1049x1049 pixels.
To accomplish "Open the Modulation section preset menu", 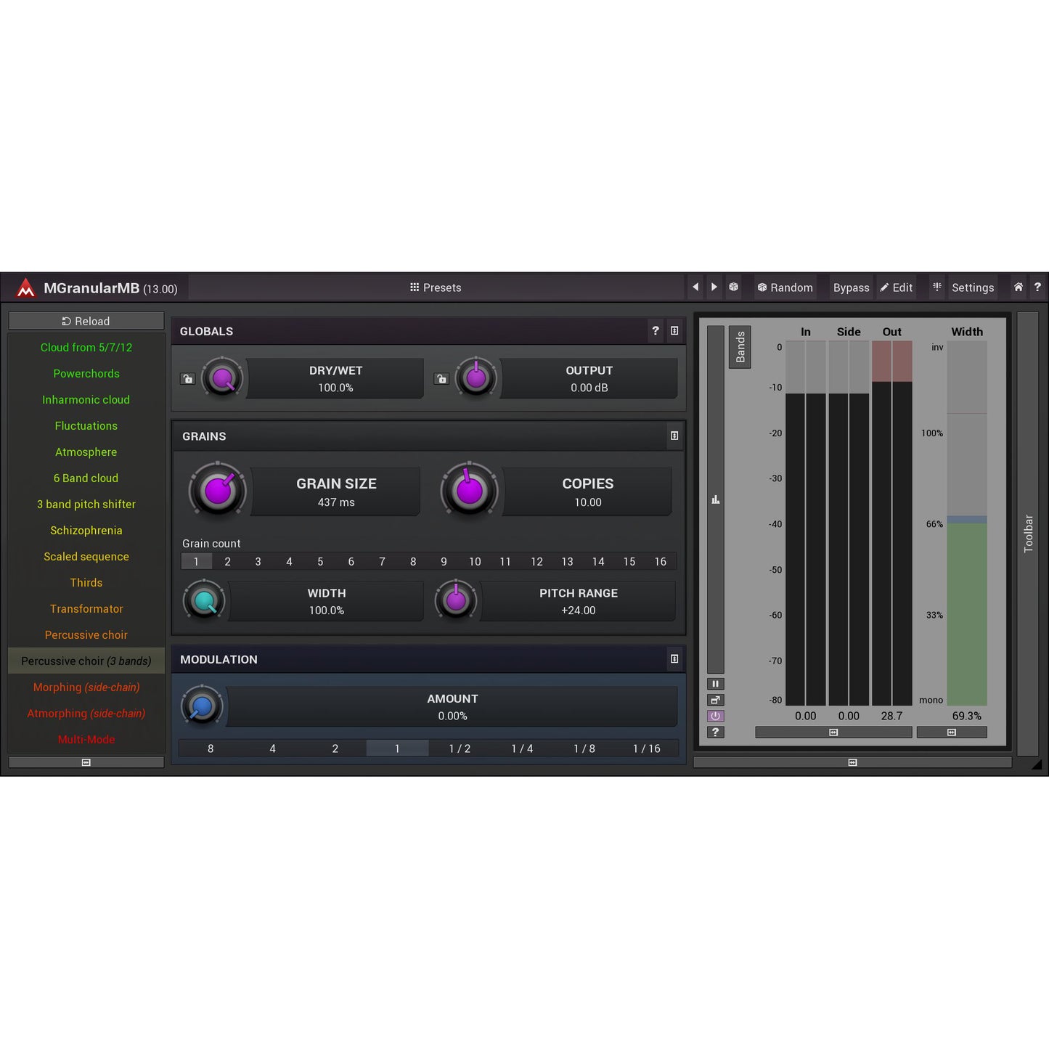I will (674, 659).
